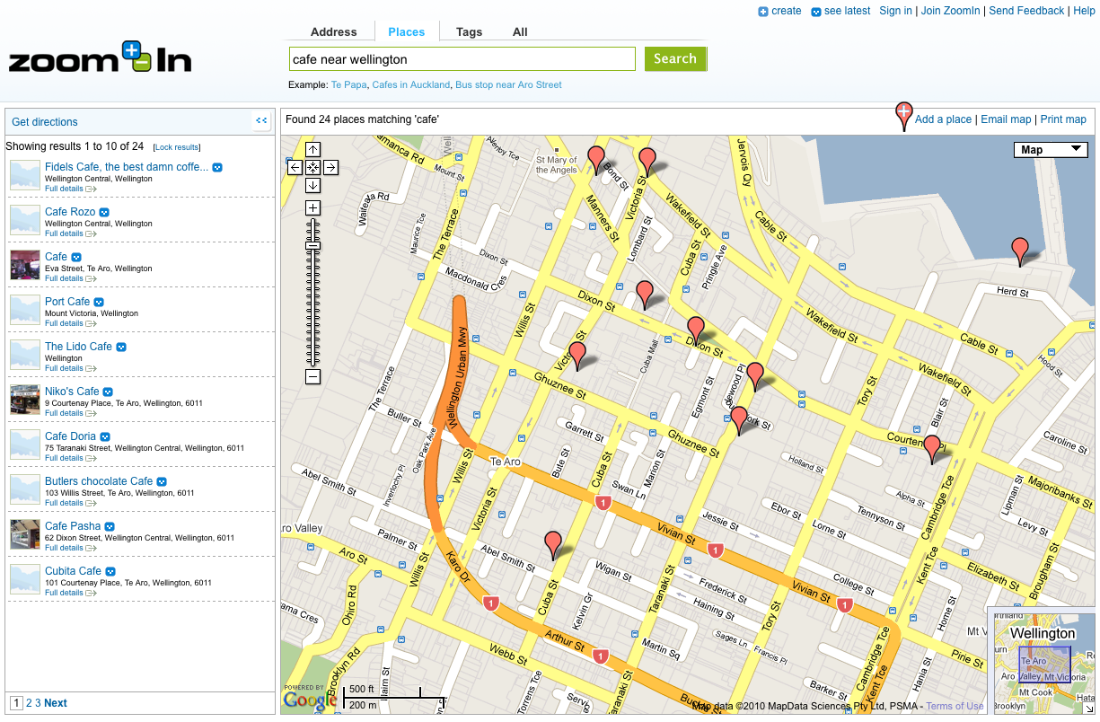Image resolution: width=1100 pixels, height=722 pixels.
Task: Switch to the Address tab
Action: coord(334,31)
